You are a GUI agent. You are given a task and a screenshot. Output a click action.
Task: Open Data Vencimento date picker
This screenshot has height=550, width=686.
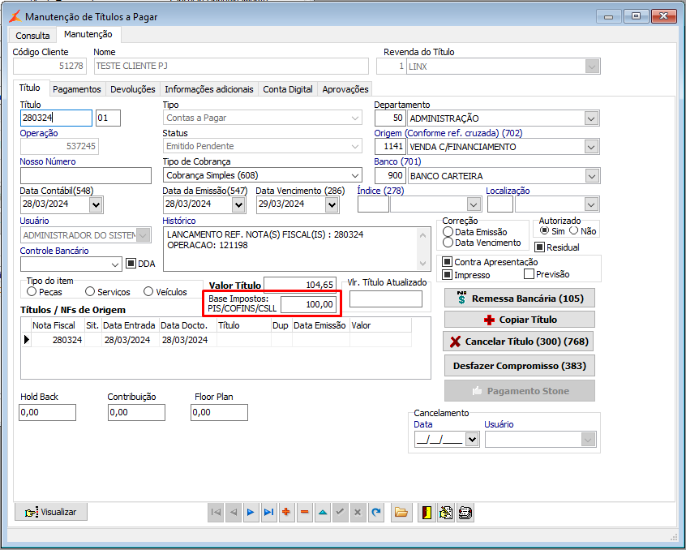[x=331, y=204]
